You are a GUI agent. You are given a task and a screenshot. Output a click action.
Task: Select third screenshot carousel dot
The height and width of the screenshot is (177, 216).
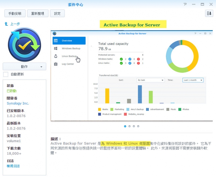pyautogui.click(x=134, y=126)
